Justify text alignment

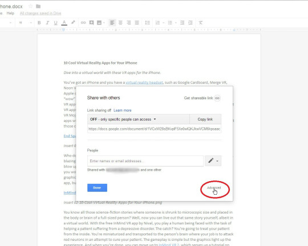(137, 23)
